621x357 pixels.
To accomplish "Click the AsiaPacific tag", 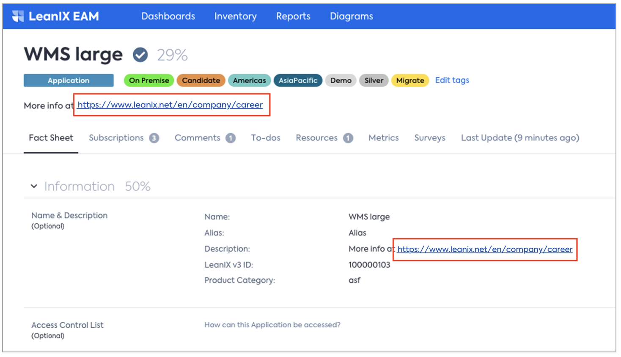I will [x=298, y=80].
